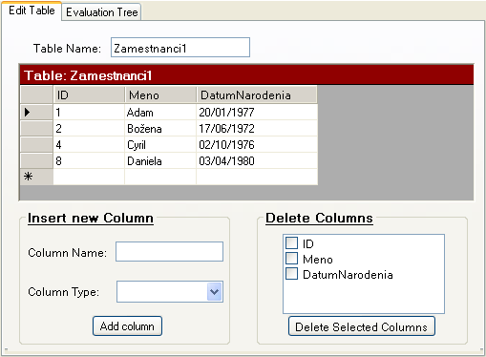Click the Column Name text box
The image size is (486, 357).
pos(169,252)
